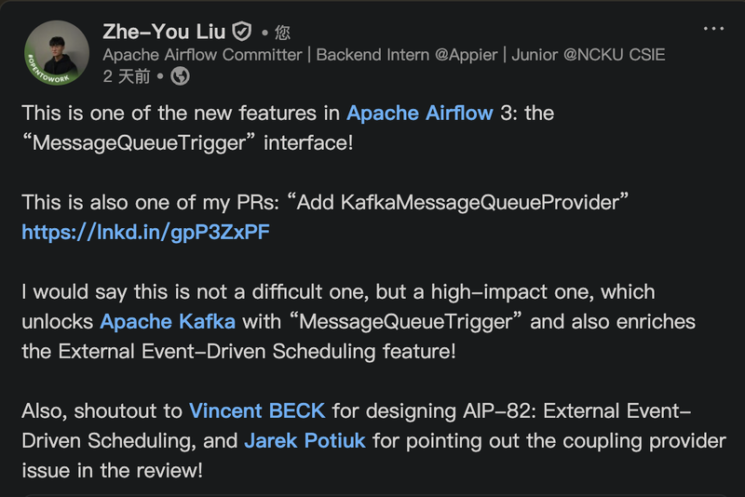745x497 pixels.
Task: Click the '2 天前' post timestamp
Action: 127,76
